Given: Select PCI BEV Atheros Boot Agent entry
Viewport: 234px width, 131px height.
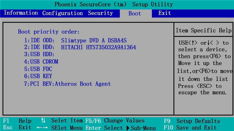Looking at the screenshot, I should (68, 84).
